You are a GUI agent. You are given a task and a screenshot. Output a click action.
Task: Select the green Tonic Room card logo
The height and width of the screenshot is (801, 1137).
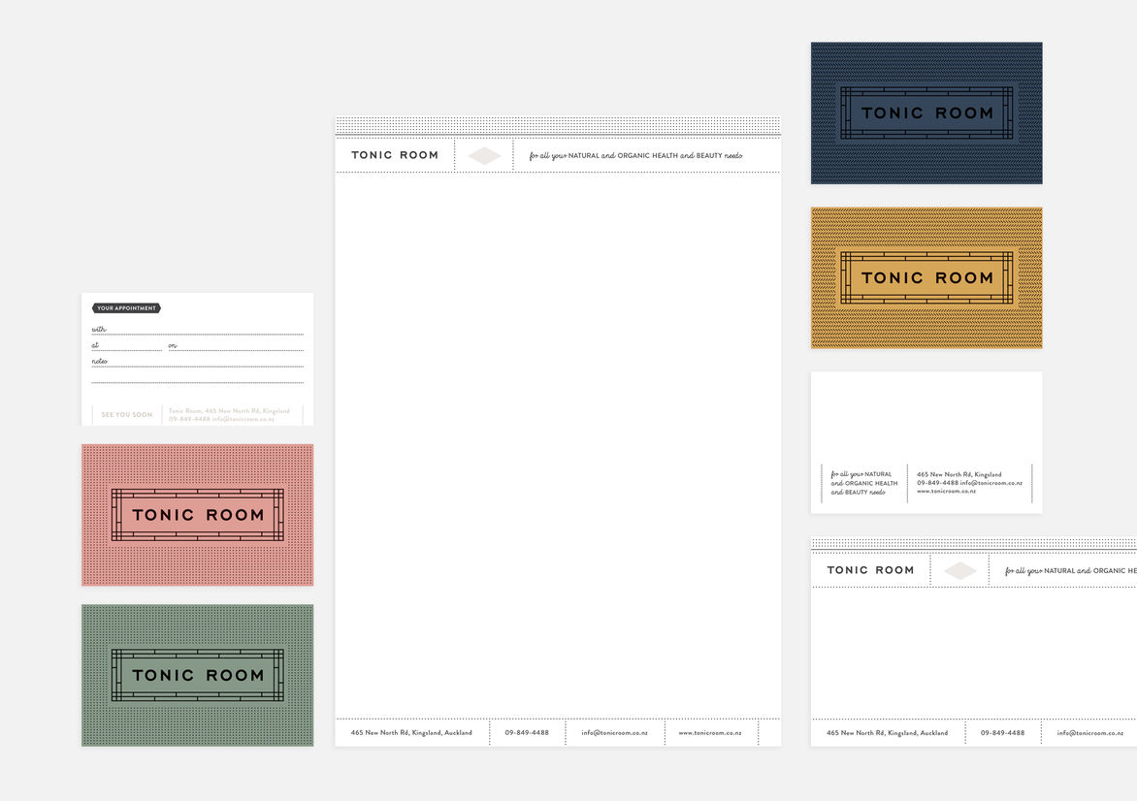[x=198, y=675]
